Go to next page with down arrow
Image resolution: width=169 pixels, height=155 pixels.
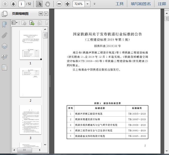click(x=13, y=4)
